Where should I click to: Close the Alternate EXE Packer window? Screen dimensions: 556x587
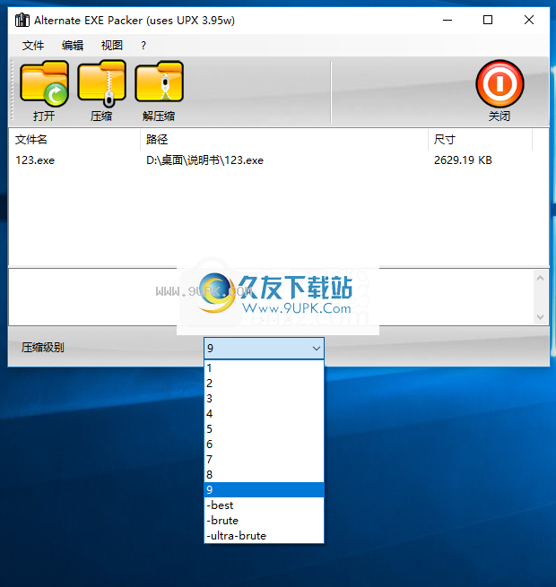pos(529,20)
